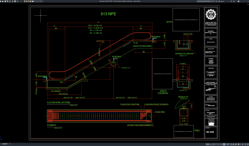Undo the last action with the back arrow
The image size is (249, 146).
coord(18,1)
